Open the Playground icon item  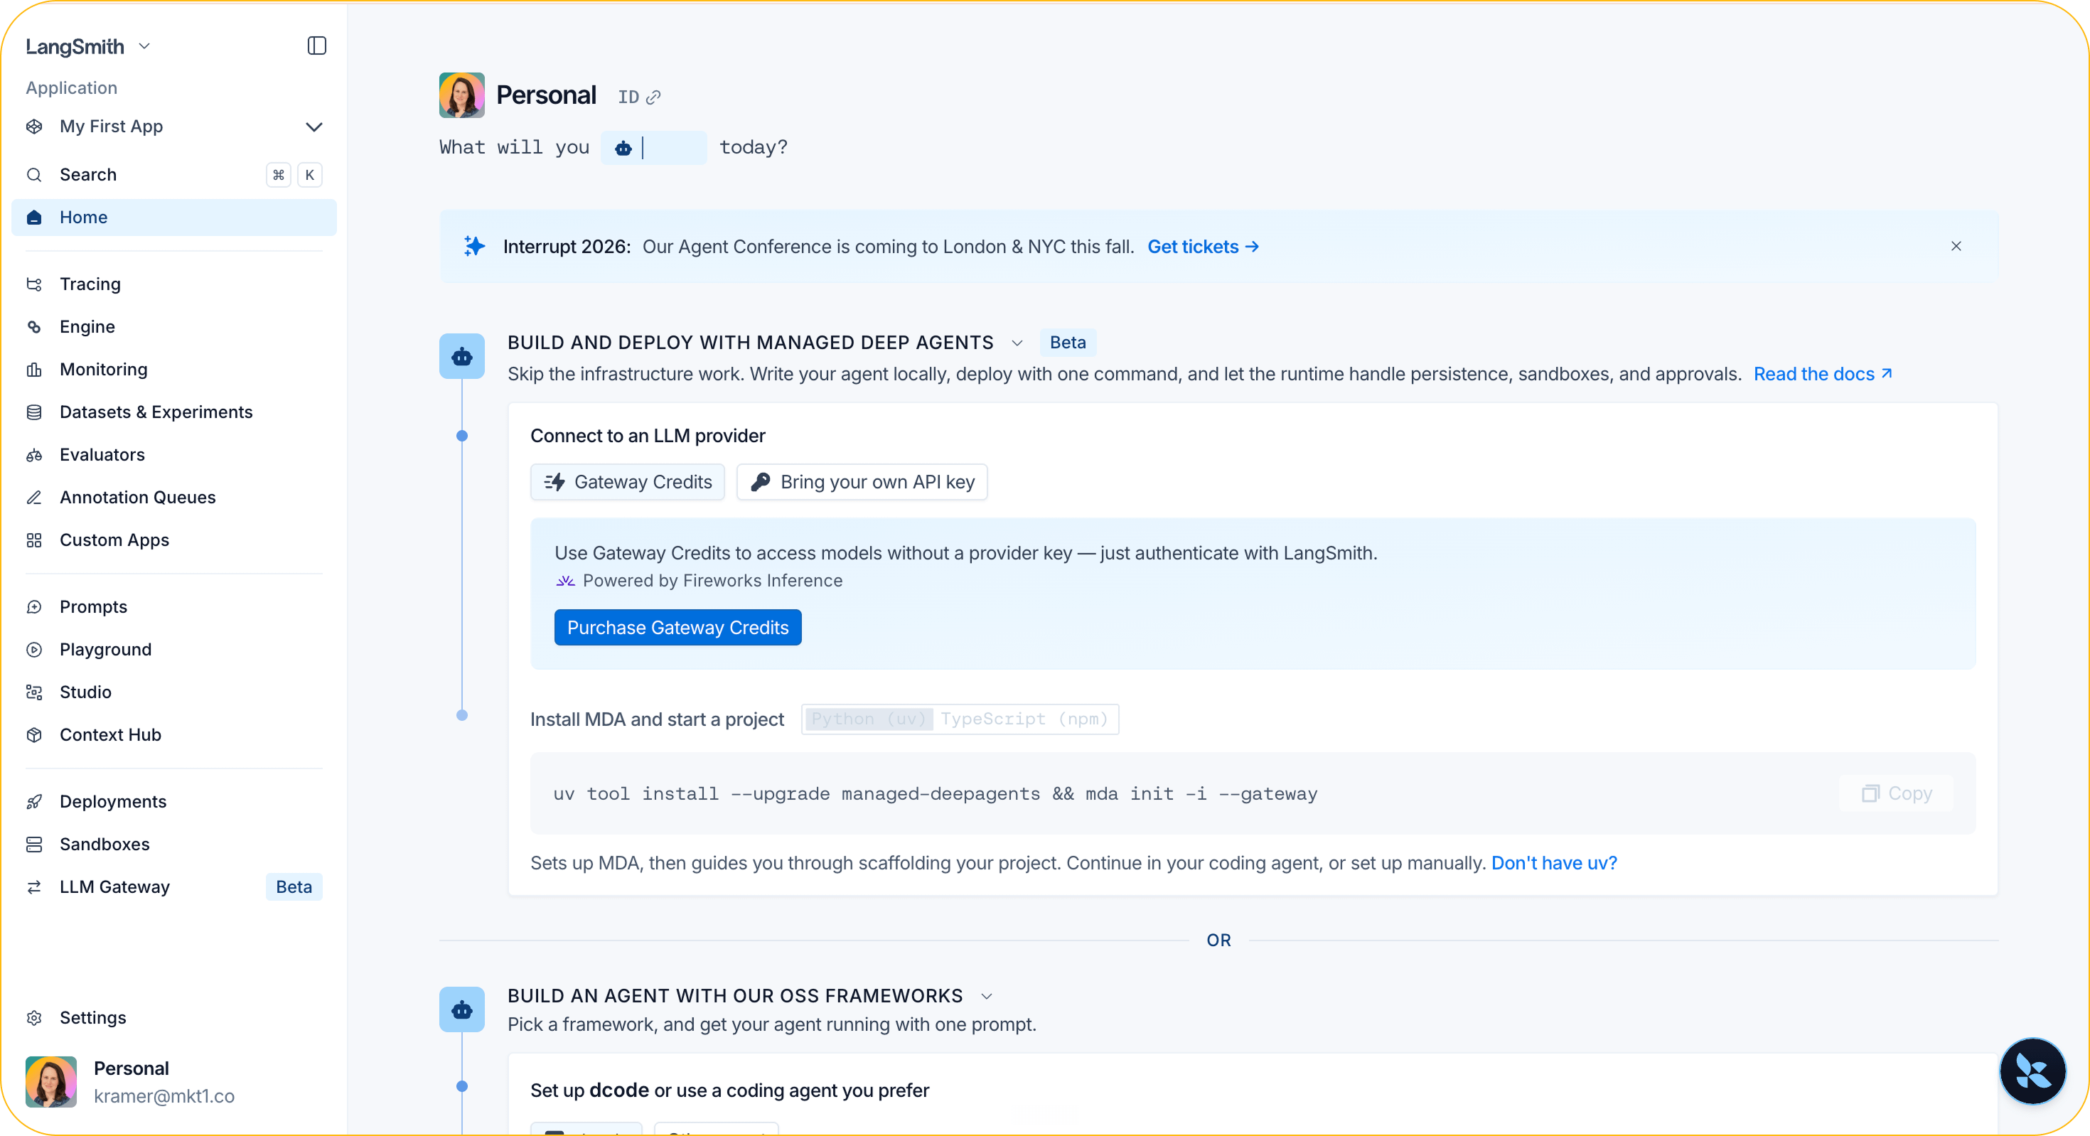(x=34, y=649)
